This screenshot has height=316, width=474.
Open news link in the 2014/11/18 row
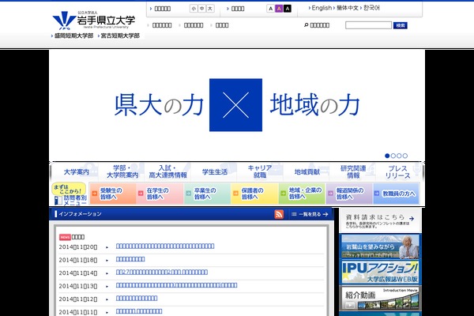click(x=130, y=259)
